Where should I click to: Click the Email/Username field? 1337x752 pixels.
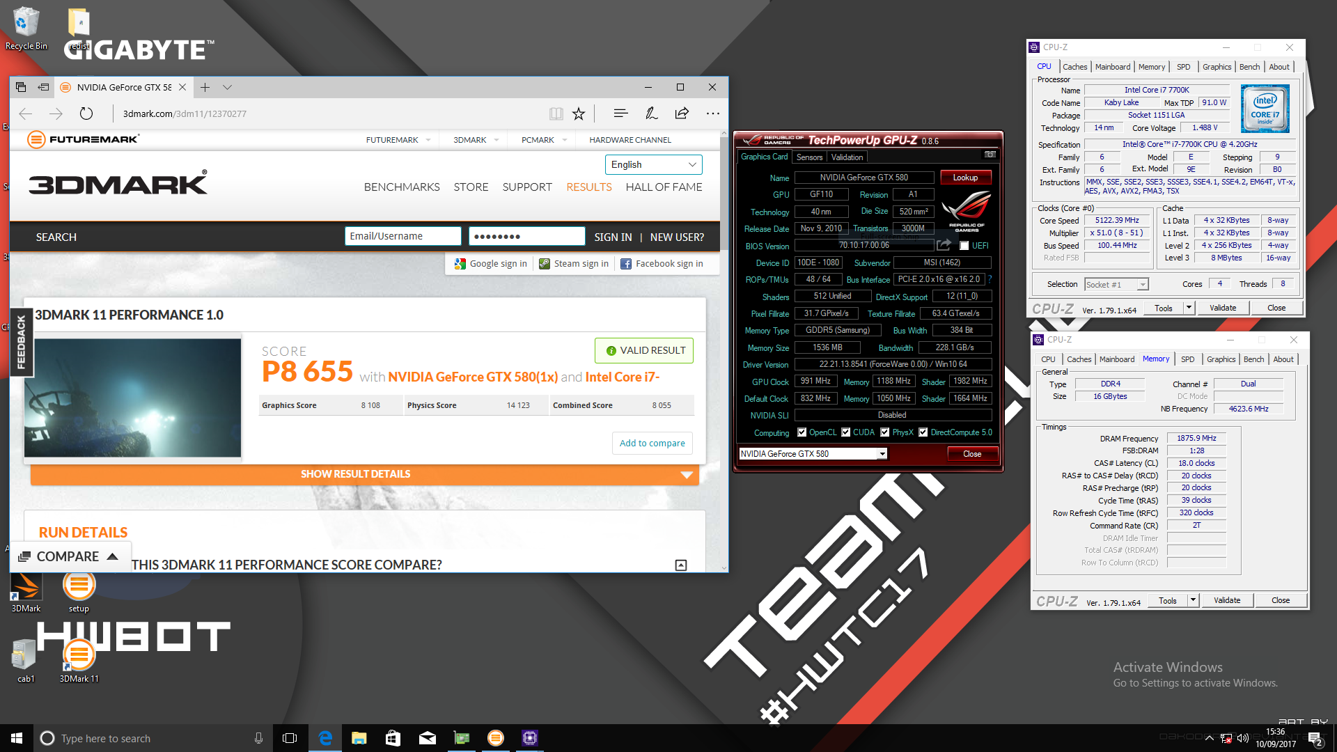(x=403, y=237)
